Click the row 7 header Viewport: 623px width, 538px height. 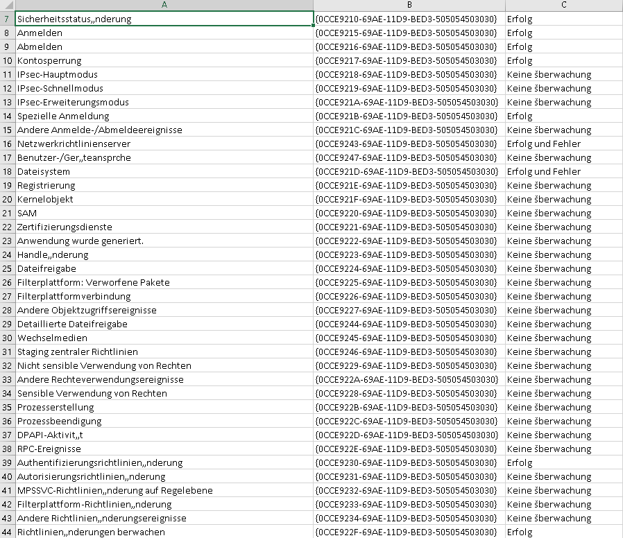7,19
